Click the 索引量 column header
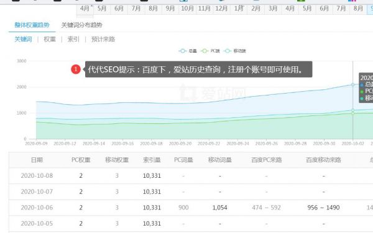Image resolution: width=373 pixels, height=233 pixels. [x=152, y=160]
